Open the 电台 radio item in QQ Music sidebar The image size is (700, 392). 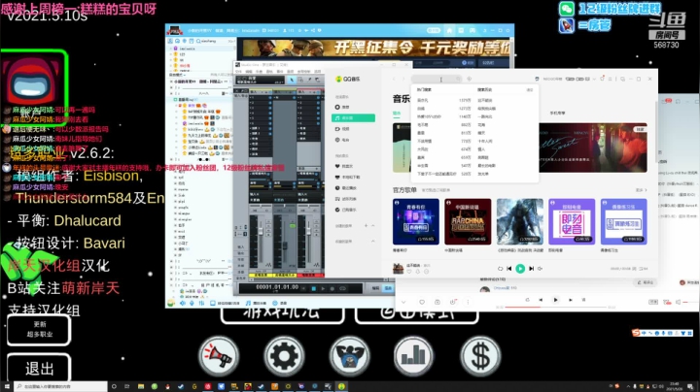(342, 140)
